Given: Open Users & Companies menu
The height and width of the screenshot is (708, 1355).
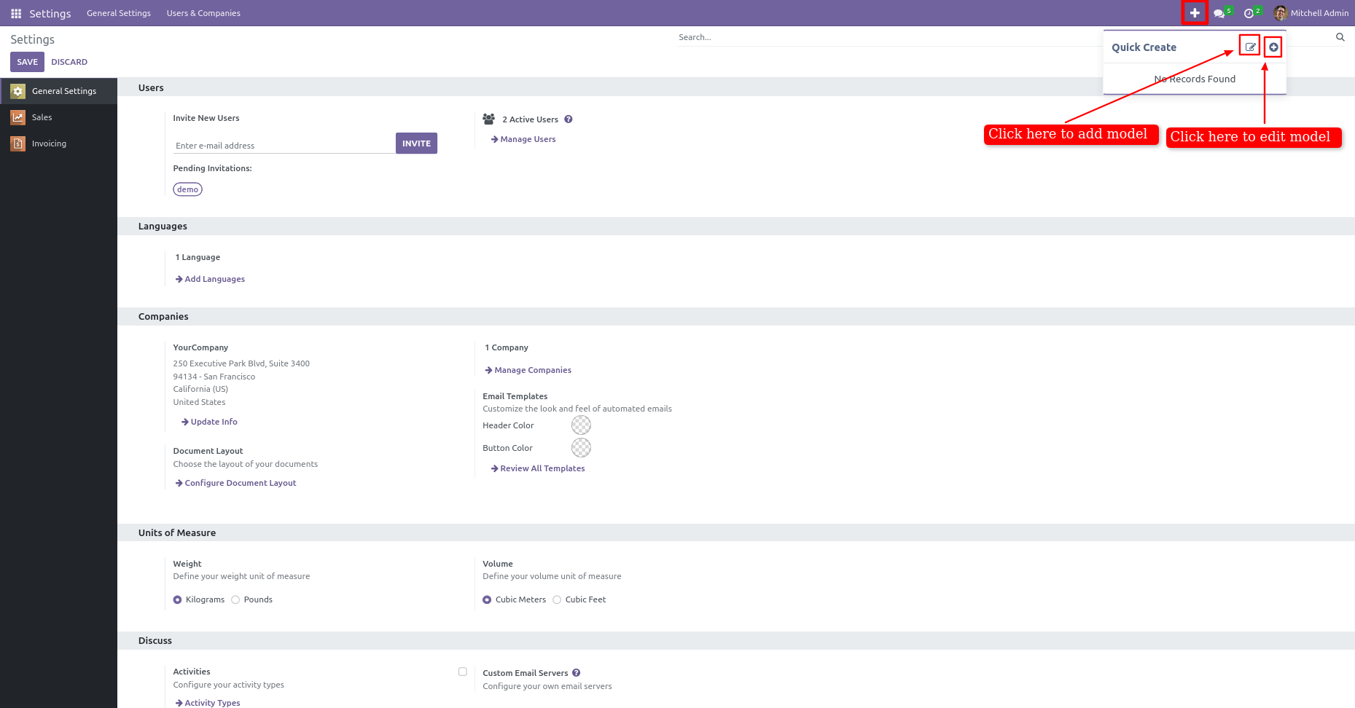Looking at the screenshot, I should [203, 13].
